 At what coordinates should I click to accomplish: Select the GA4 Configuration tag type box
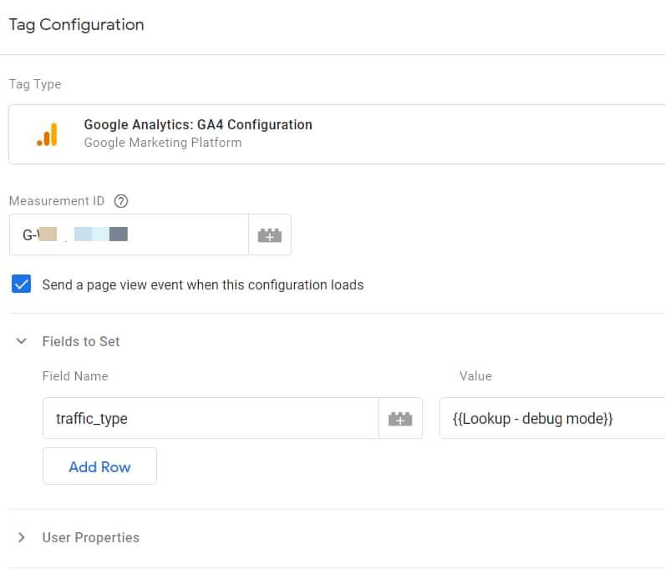click(334, 133)
